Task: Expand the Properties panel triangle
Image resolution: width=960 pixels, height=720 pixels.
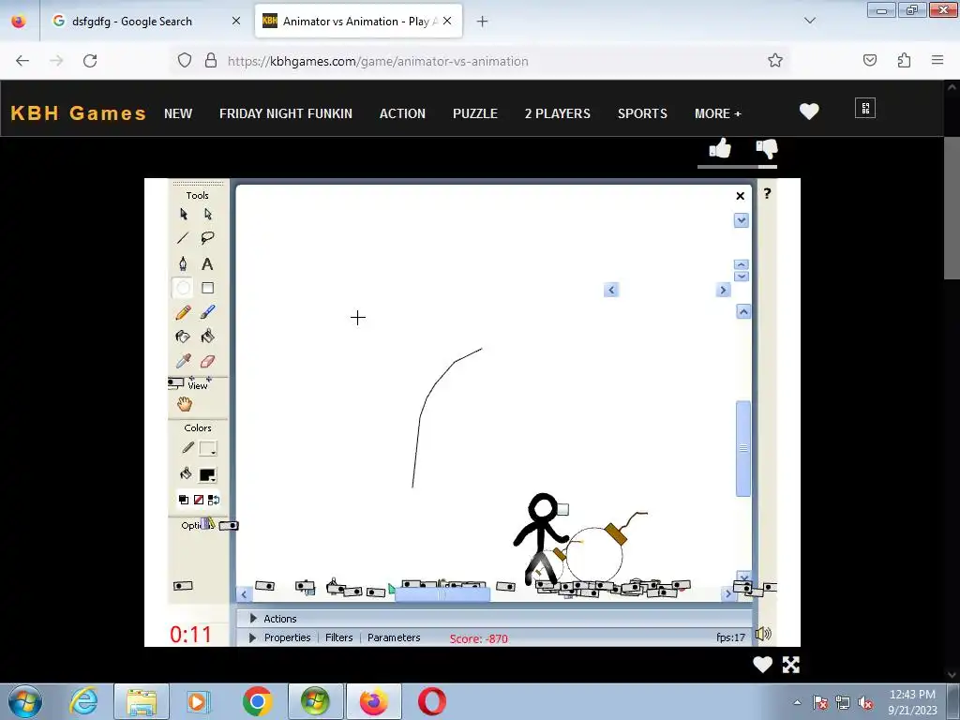Action: click(252, 637)
